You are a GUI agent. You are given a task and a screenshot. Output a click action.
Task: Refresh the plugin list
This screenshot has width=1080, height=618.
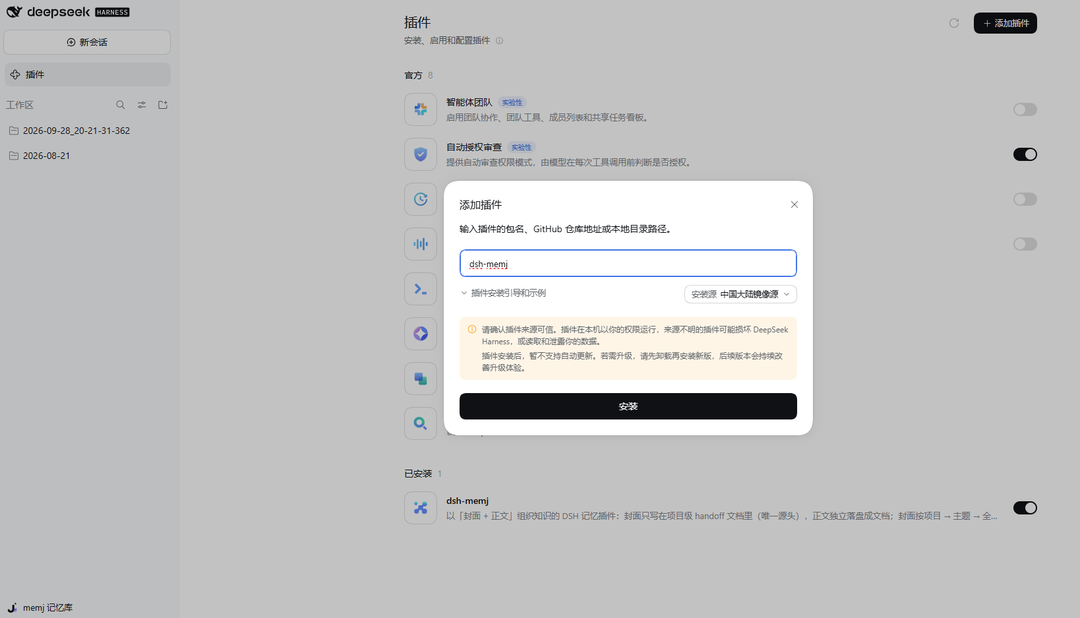(x=954, y=23)
